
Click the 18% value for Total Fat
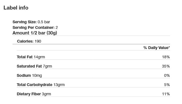click(x=166, y=57)
